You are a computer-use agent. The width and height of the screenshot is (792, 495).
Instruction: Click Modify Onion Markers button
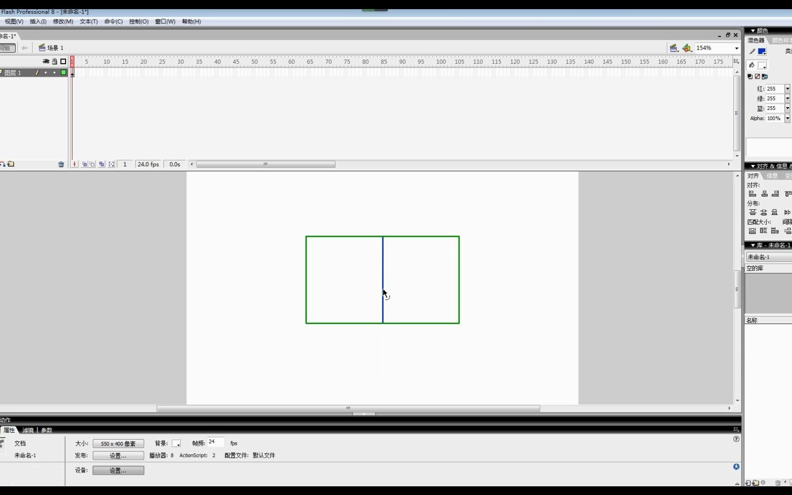click(x=111, y=164)
